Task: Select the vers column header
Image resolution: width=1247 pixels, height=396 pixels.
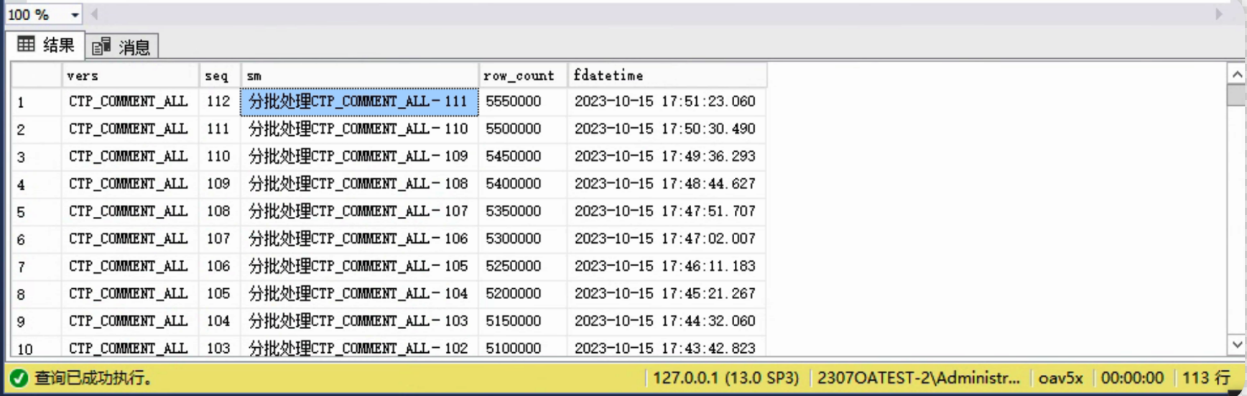Action: tap(129, 75)
